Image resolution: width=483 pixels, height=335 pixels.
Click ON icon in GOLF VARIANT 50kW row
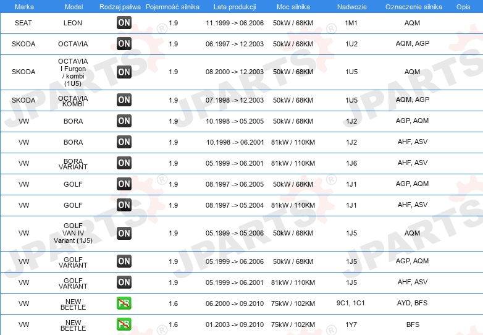coord(124,261)
